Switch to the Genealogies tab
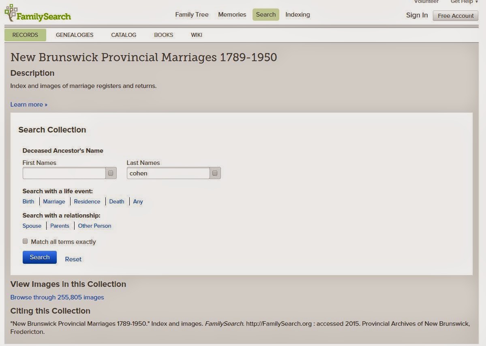This screenshot has height=346, width=486. 75,35
